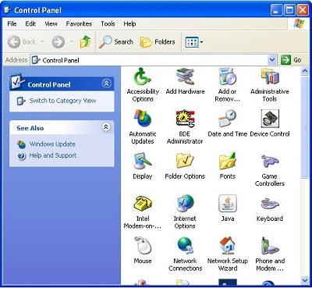Toggle the Folders pane button

click(158, 41)
